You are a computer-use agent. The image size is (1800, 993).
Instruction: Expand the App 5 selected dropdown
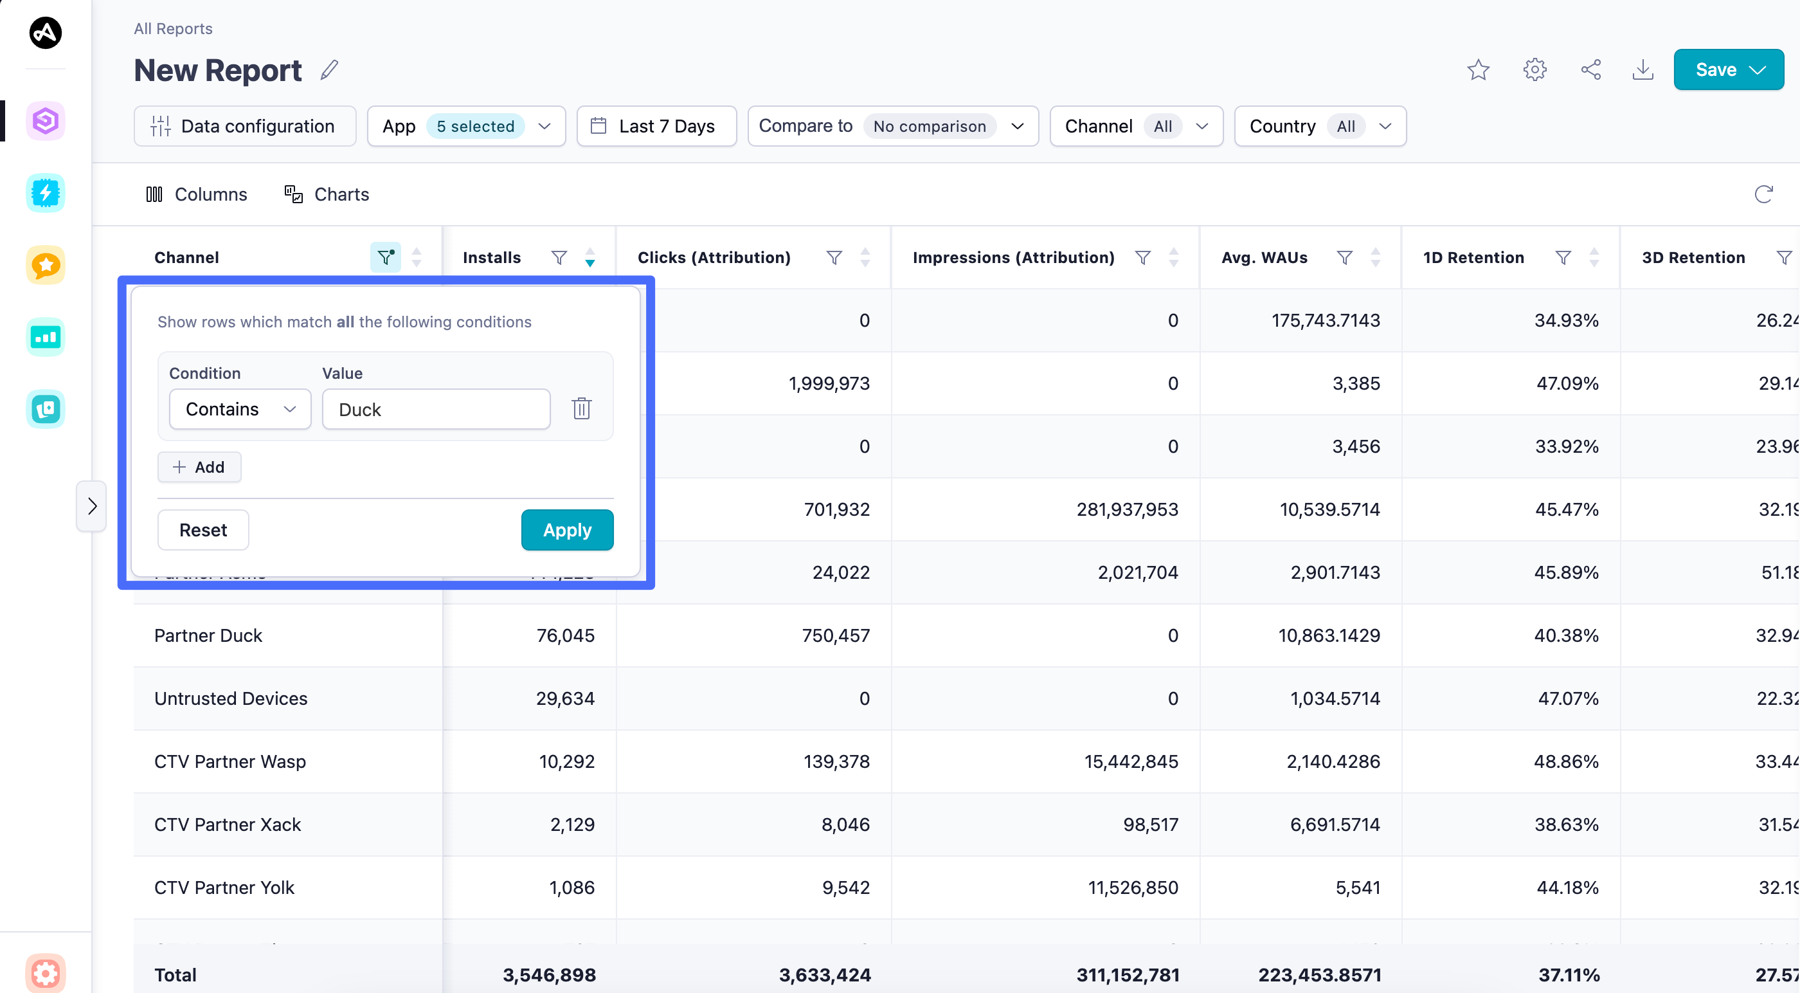click(466, 126)
